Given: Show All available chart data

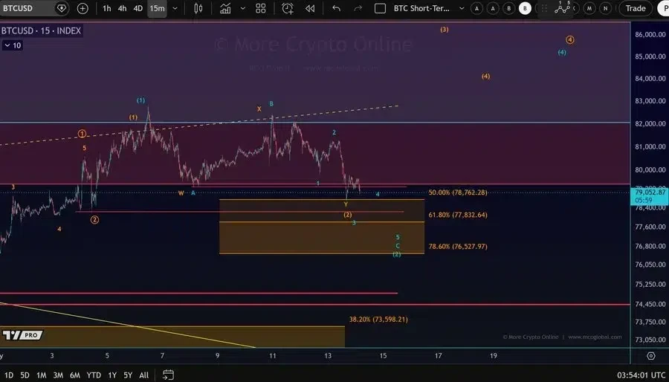Looking at the screenshot, I should click(x=143, y=375).
